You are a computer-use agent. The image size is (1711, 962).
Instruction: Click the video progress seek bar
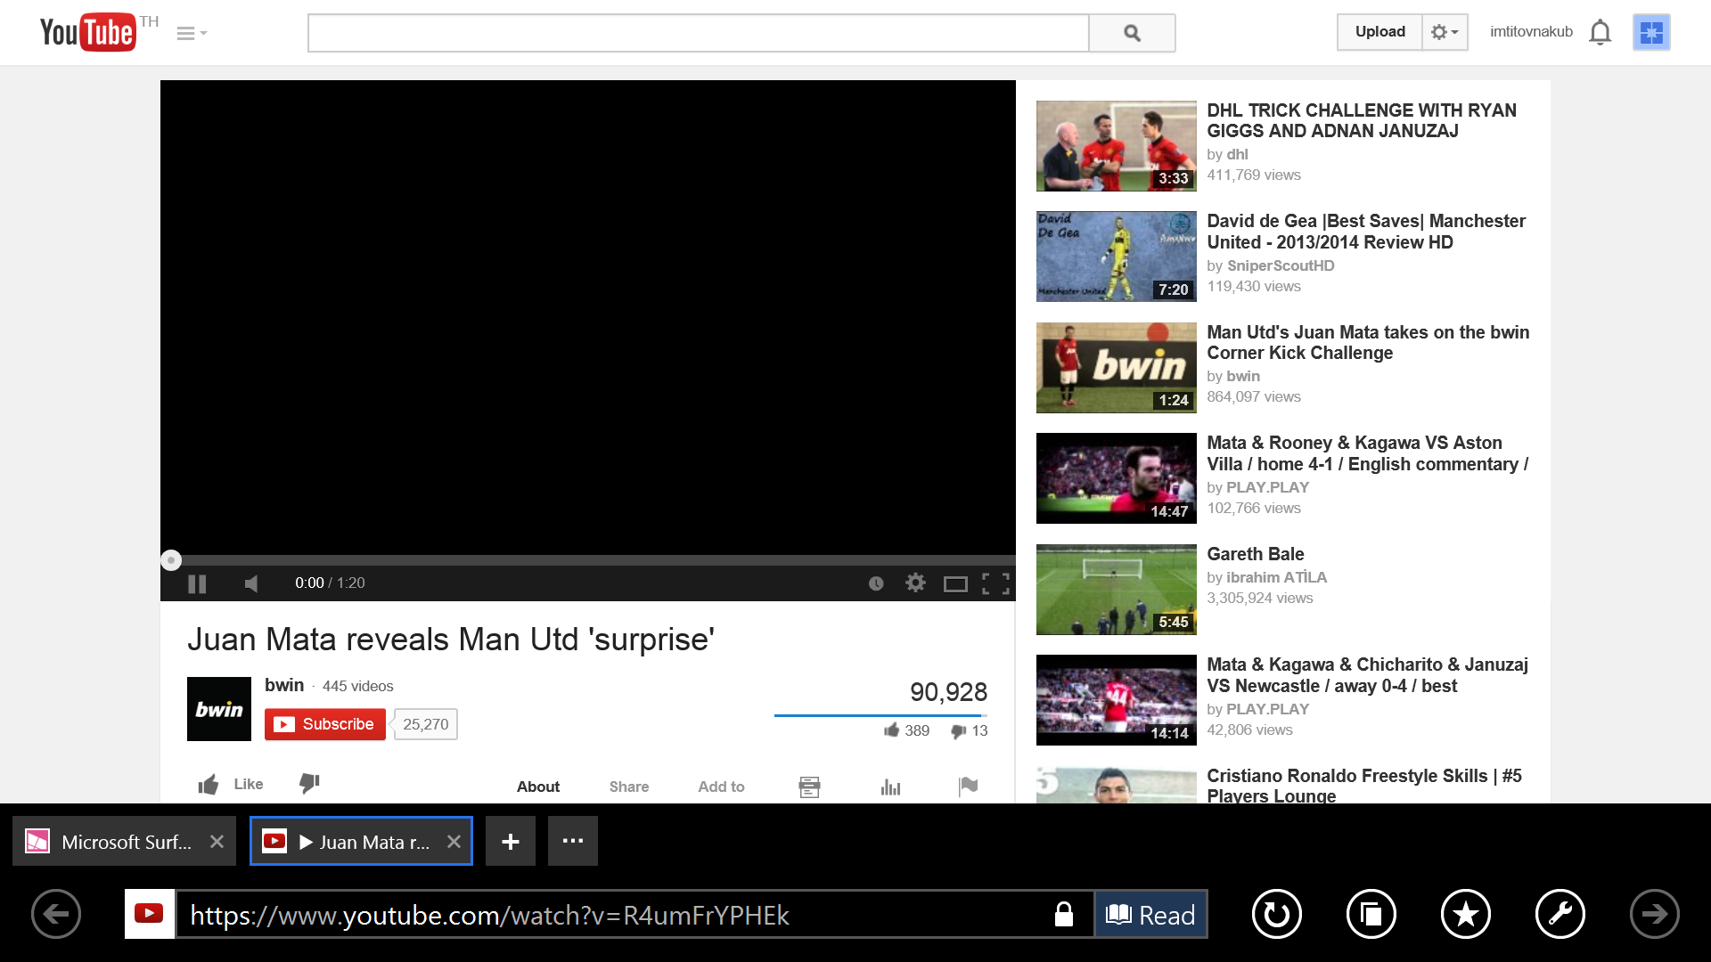[588, 560]
